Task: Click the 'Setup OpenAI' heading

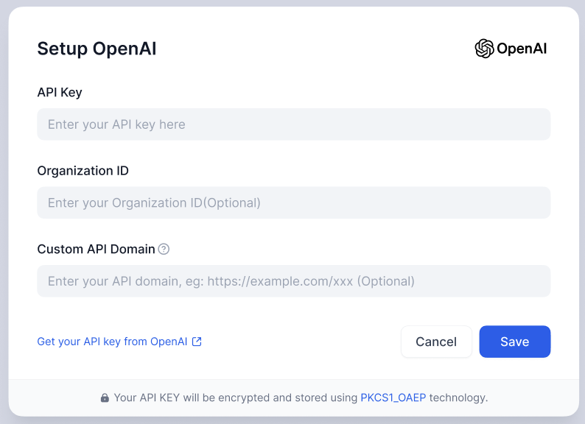Action: pyautogui.click(x=97, y=49)
